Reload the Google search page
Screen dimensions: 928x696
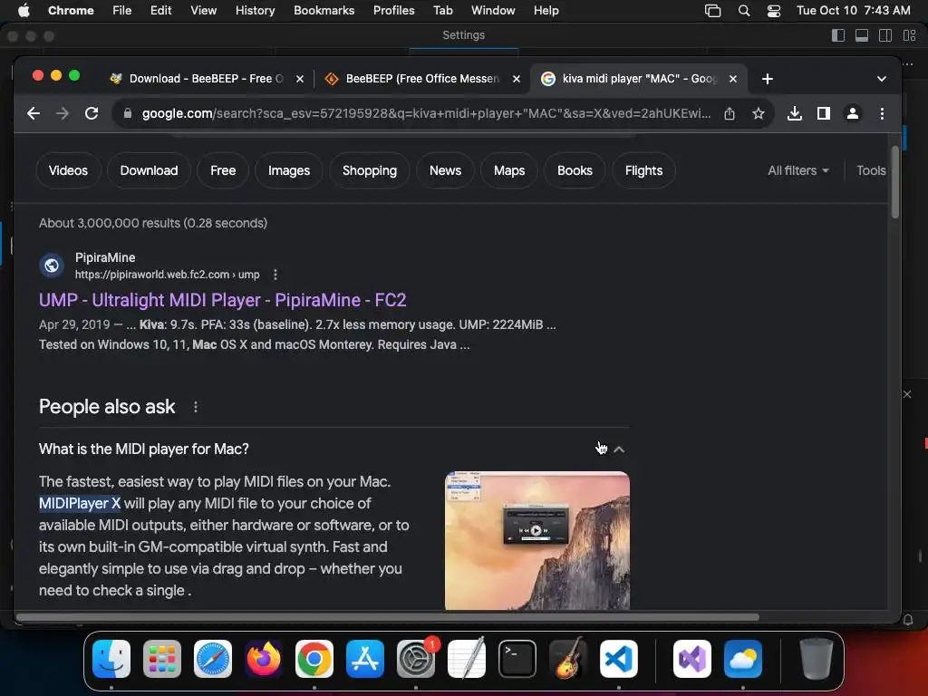(92, 113)
